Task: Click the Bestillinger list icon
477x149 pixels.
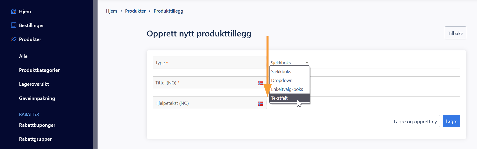Action: 13,25
